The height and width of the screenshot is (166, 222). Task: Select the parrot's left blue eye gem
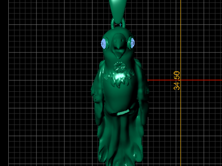(104, 43)
